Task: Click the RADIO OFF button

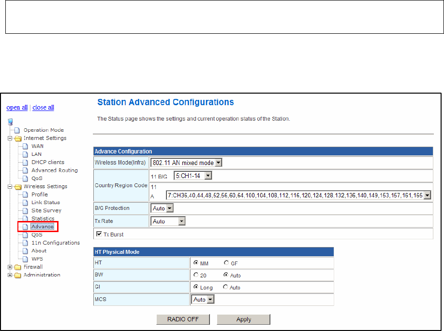Action: 183,319
